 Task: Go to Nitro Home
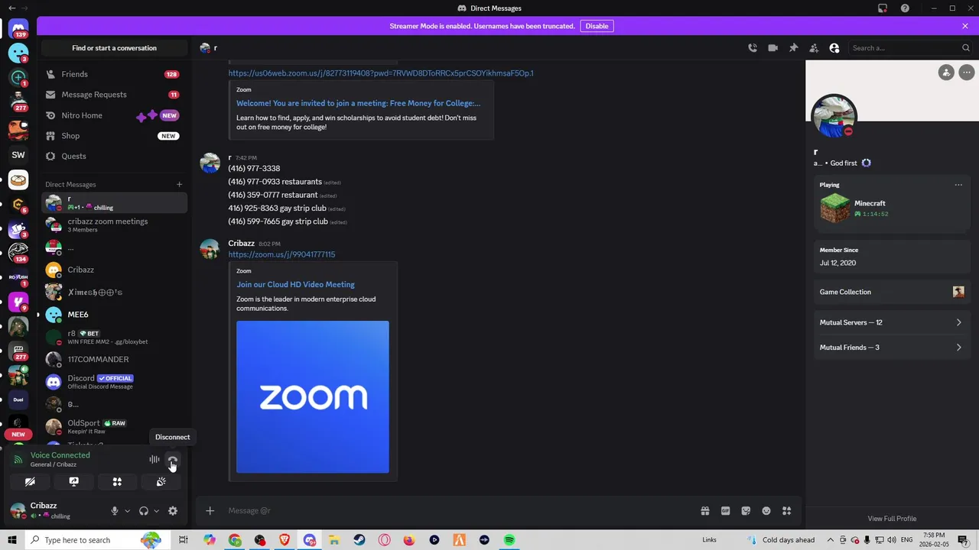tap(115, 115)
